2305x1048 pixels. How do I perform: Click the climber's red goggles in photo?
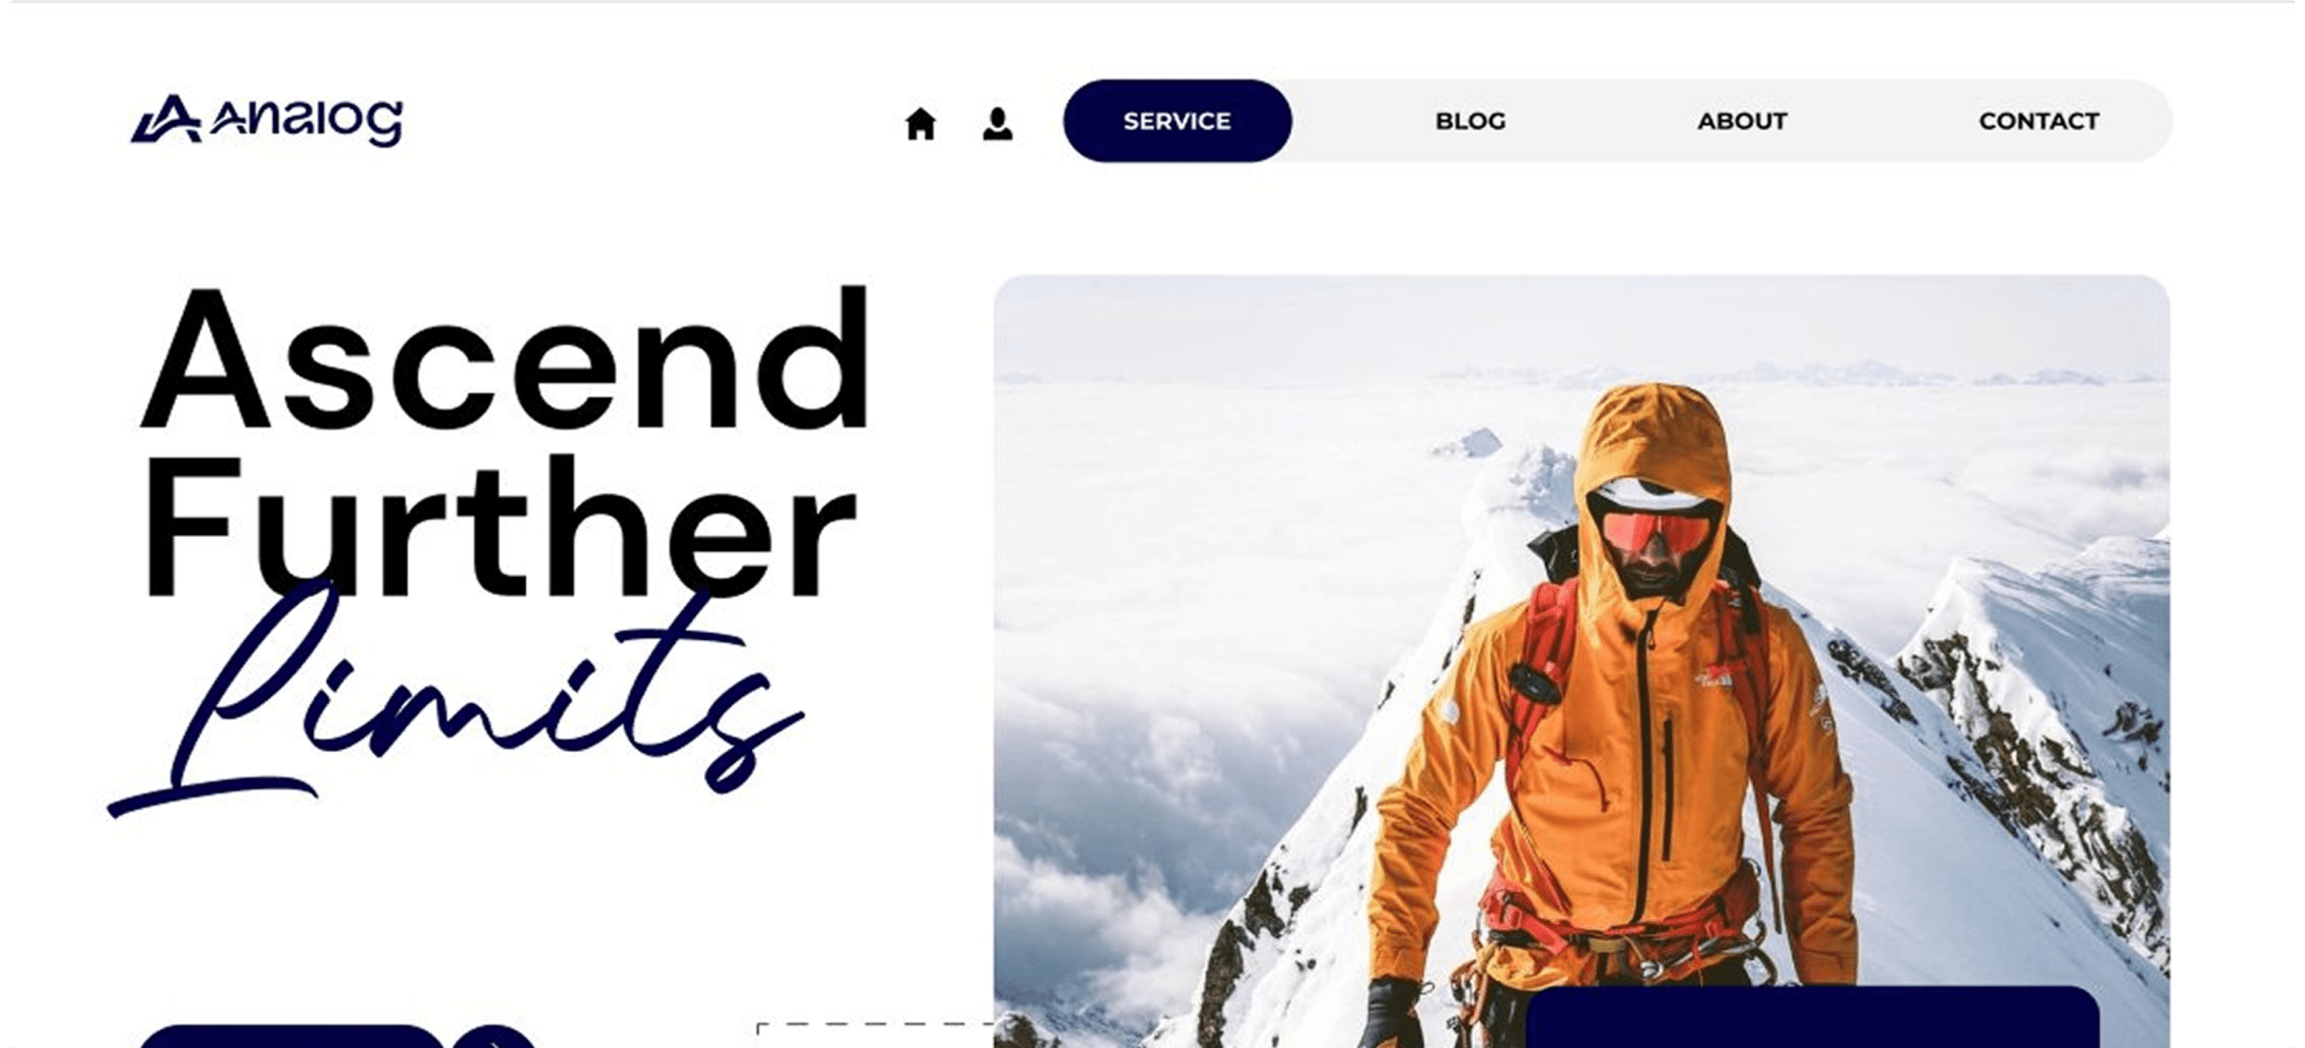[x=1656, y=532]
